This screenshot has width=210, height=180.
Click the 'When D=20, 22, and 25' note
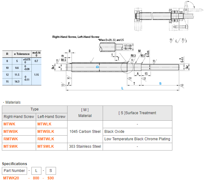[111, 40]
